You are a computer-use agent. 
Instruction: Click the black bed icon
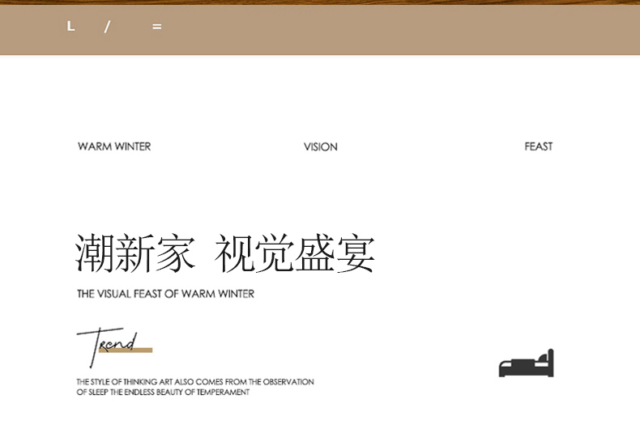click(x=526, y=363)
